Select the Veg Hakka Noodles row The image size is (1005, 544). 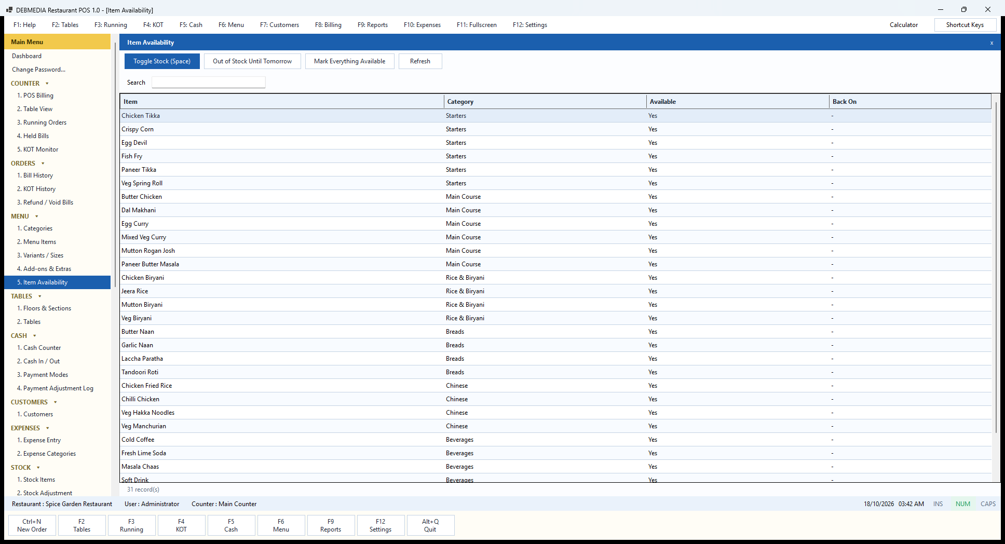click(x=555, y=413)
